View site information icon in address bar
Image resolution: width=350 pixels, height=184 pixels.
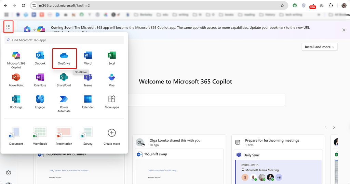click(34, 5)
